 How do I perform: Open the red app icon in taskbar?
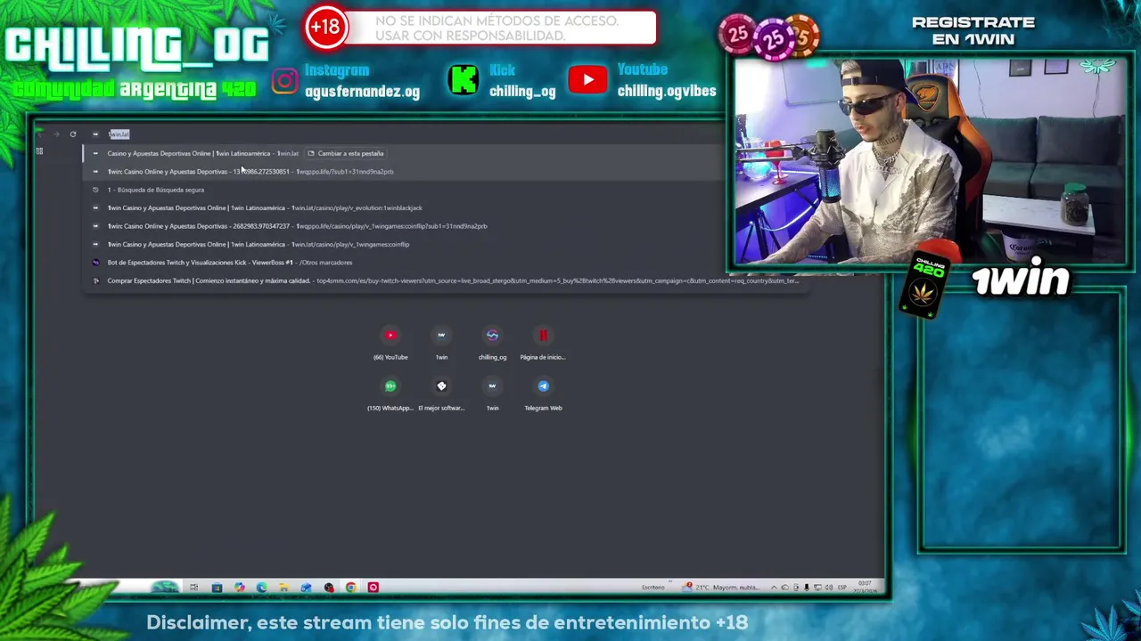(373, 588)
